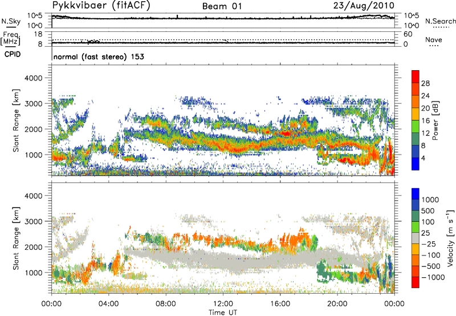
Task: Click the 04:00 time tick label
Action: point(109,304)
